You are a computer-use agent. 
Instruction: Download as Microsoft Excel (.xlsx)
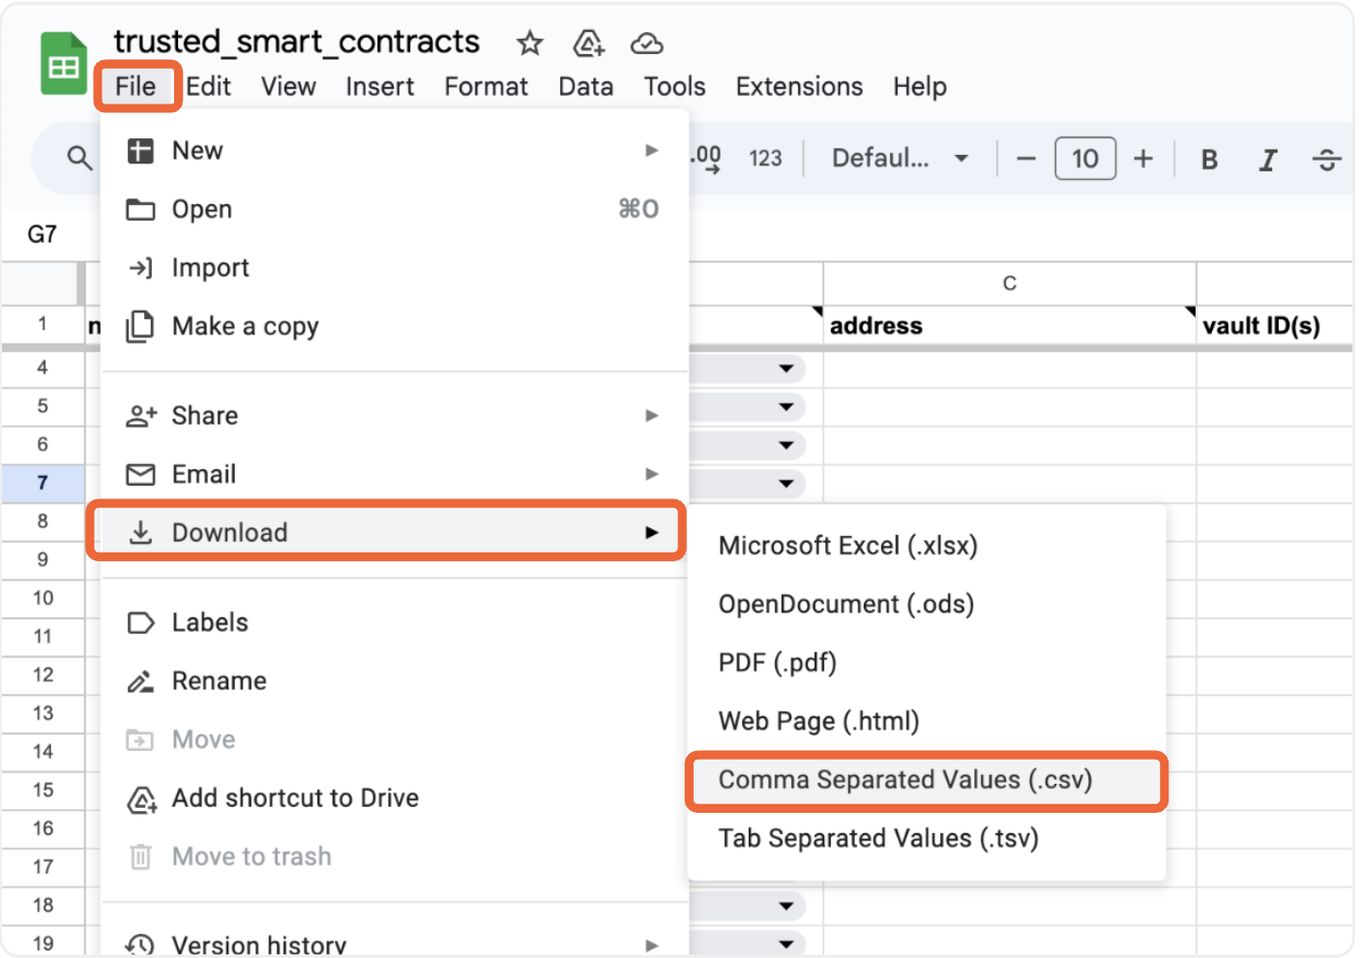tap(927, 546)
